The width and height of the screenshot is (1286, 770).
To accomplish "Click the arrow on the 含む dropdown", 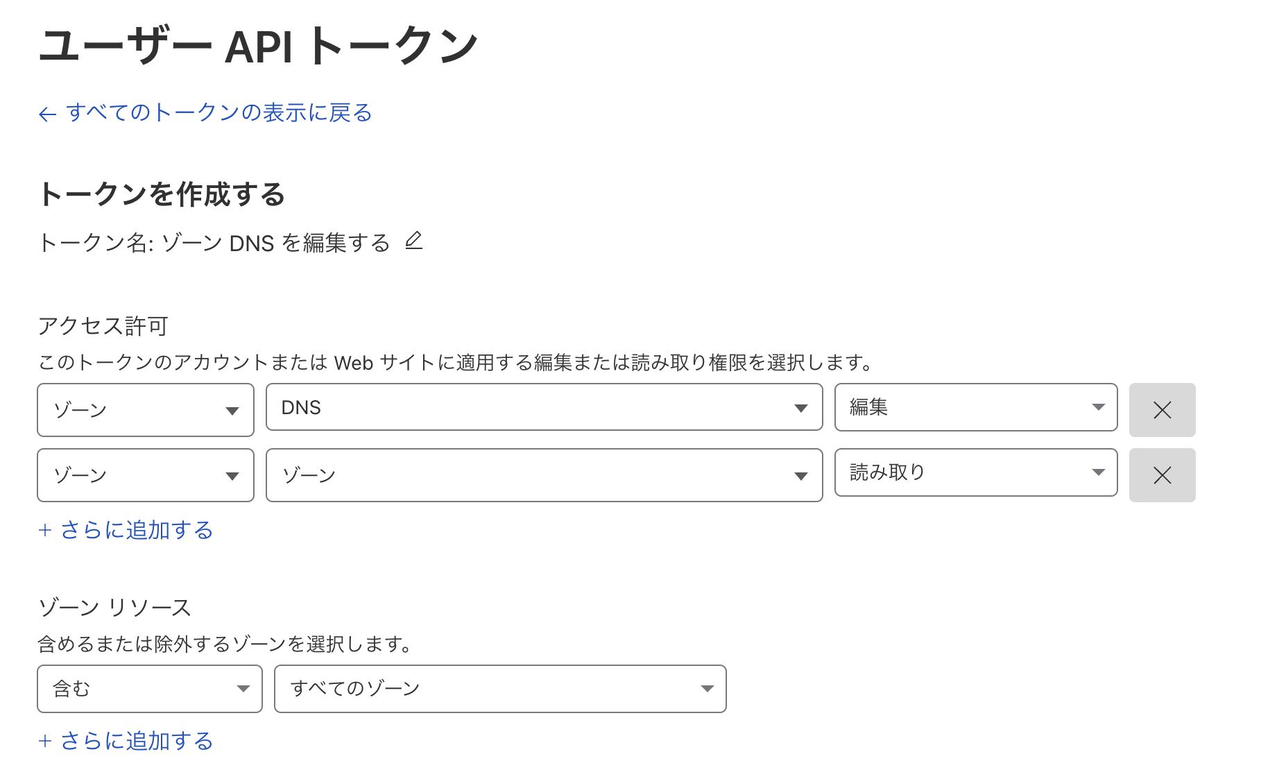I will coord(243,689).
